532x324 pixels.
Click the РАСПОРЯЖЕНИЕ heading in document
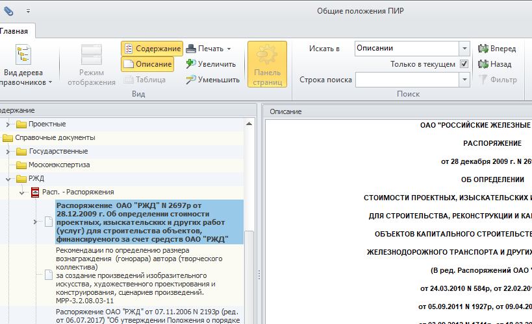492,143
